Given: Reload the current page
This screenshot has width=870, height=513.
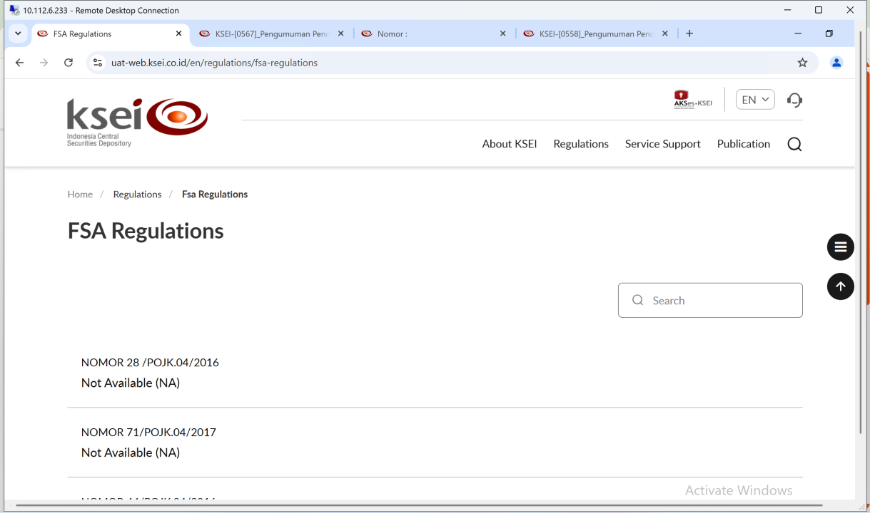Looking at the screenshot, I should tap(69, 63).
